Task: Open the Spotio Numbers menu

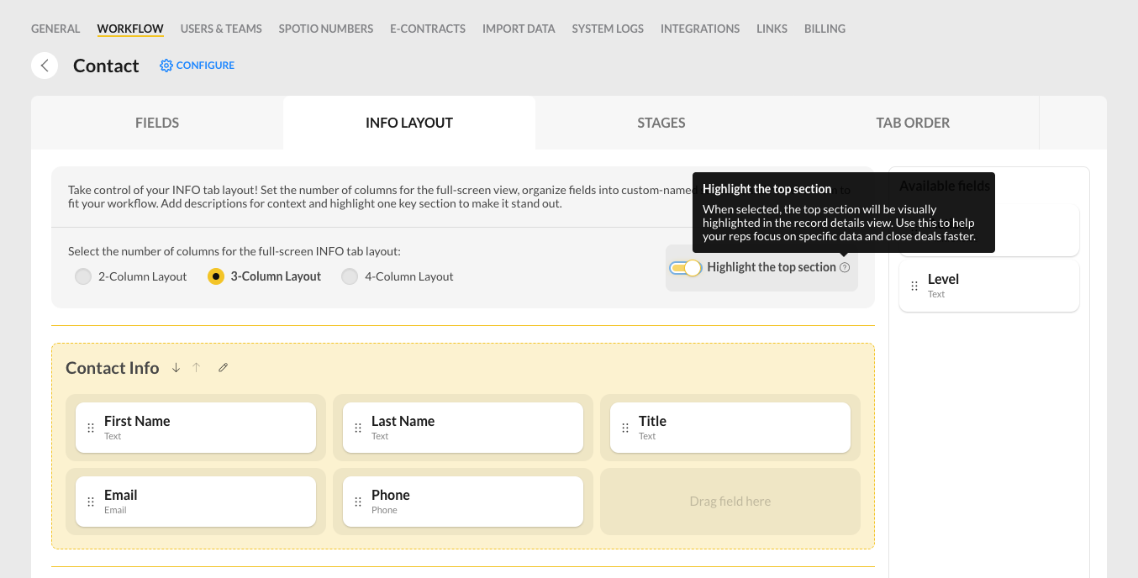Action: pos(326,29)
